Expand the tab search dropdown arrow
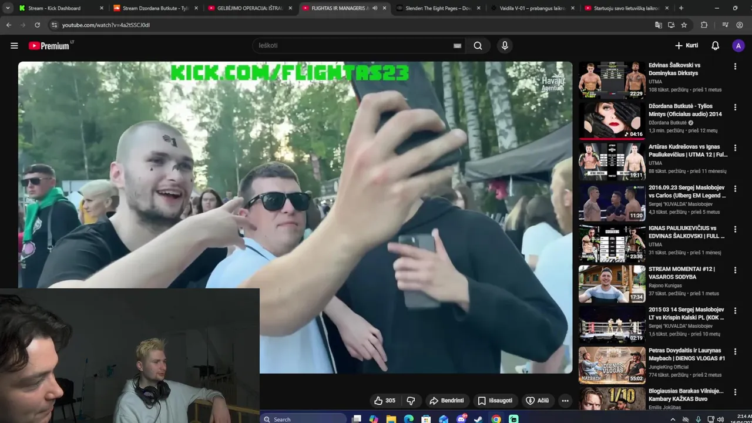Screen dimensions: 752x423 point(8,8)
